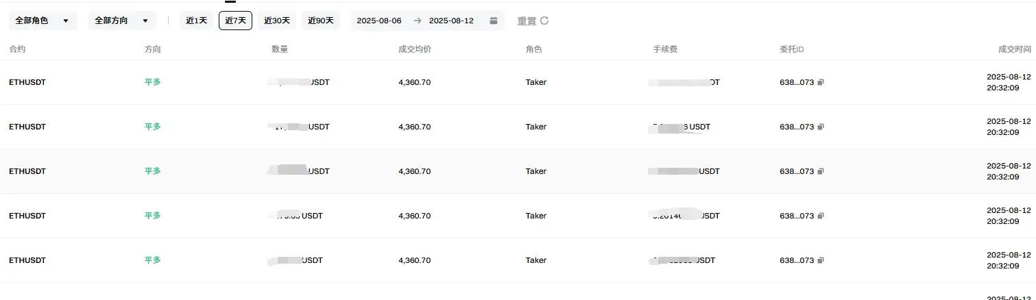1036x300 pixels.
Task: Click the 重置 reset button
Action: point(527,21)
